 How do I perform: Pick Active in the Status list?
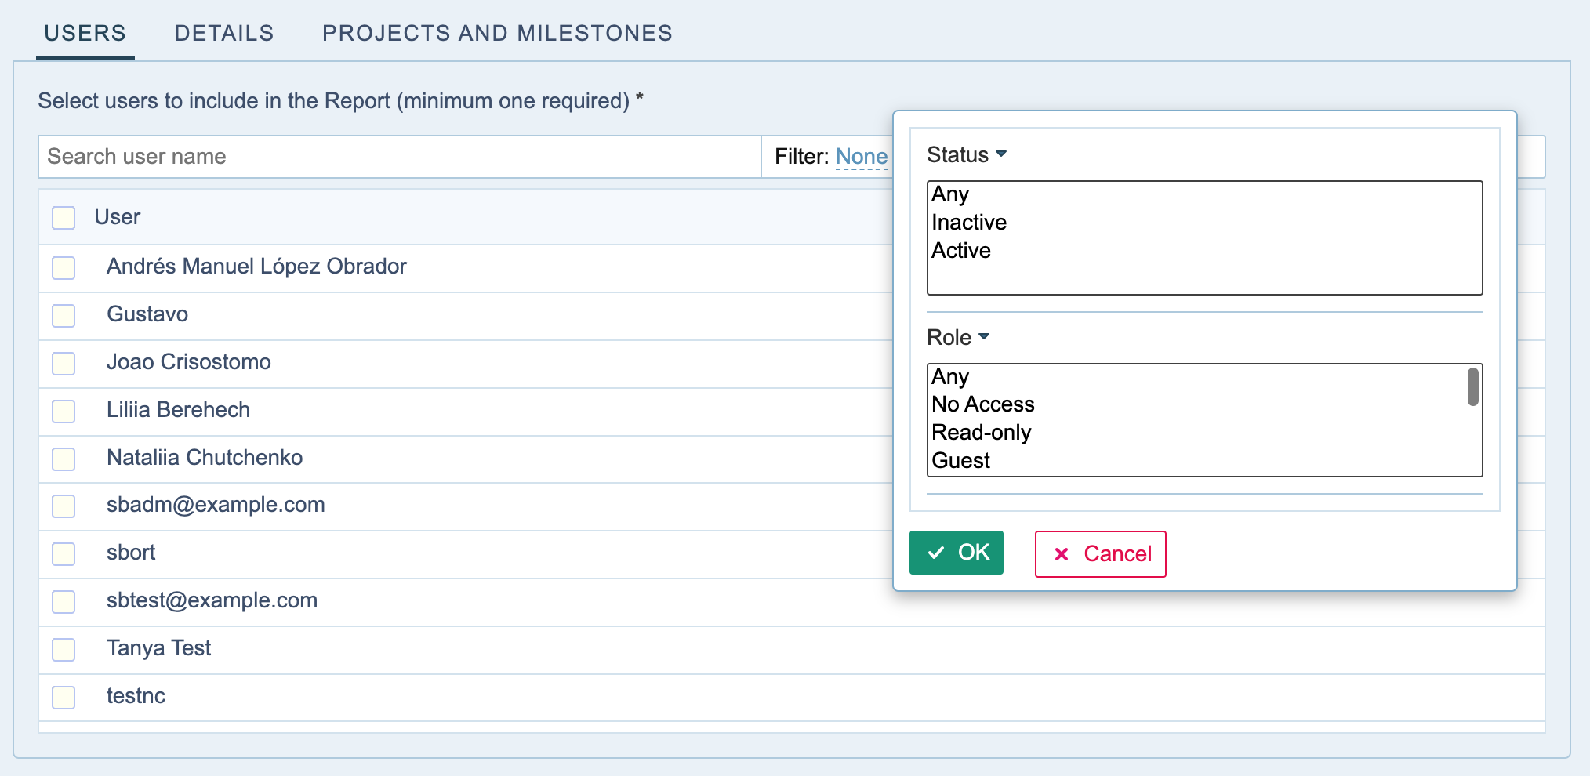tap(961, 251)
